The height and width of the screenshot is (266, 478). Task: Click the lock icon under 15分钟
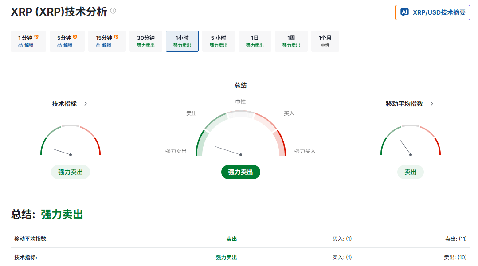point(98,45)
